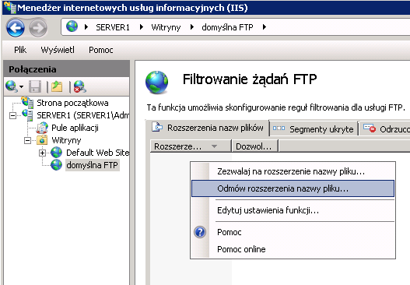Viewport: 410px width, 285px height.
Task: Expand the breadcrumb arrow after SERVER1
Action: click(142, 27)
